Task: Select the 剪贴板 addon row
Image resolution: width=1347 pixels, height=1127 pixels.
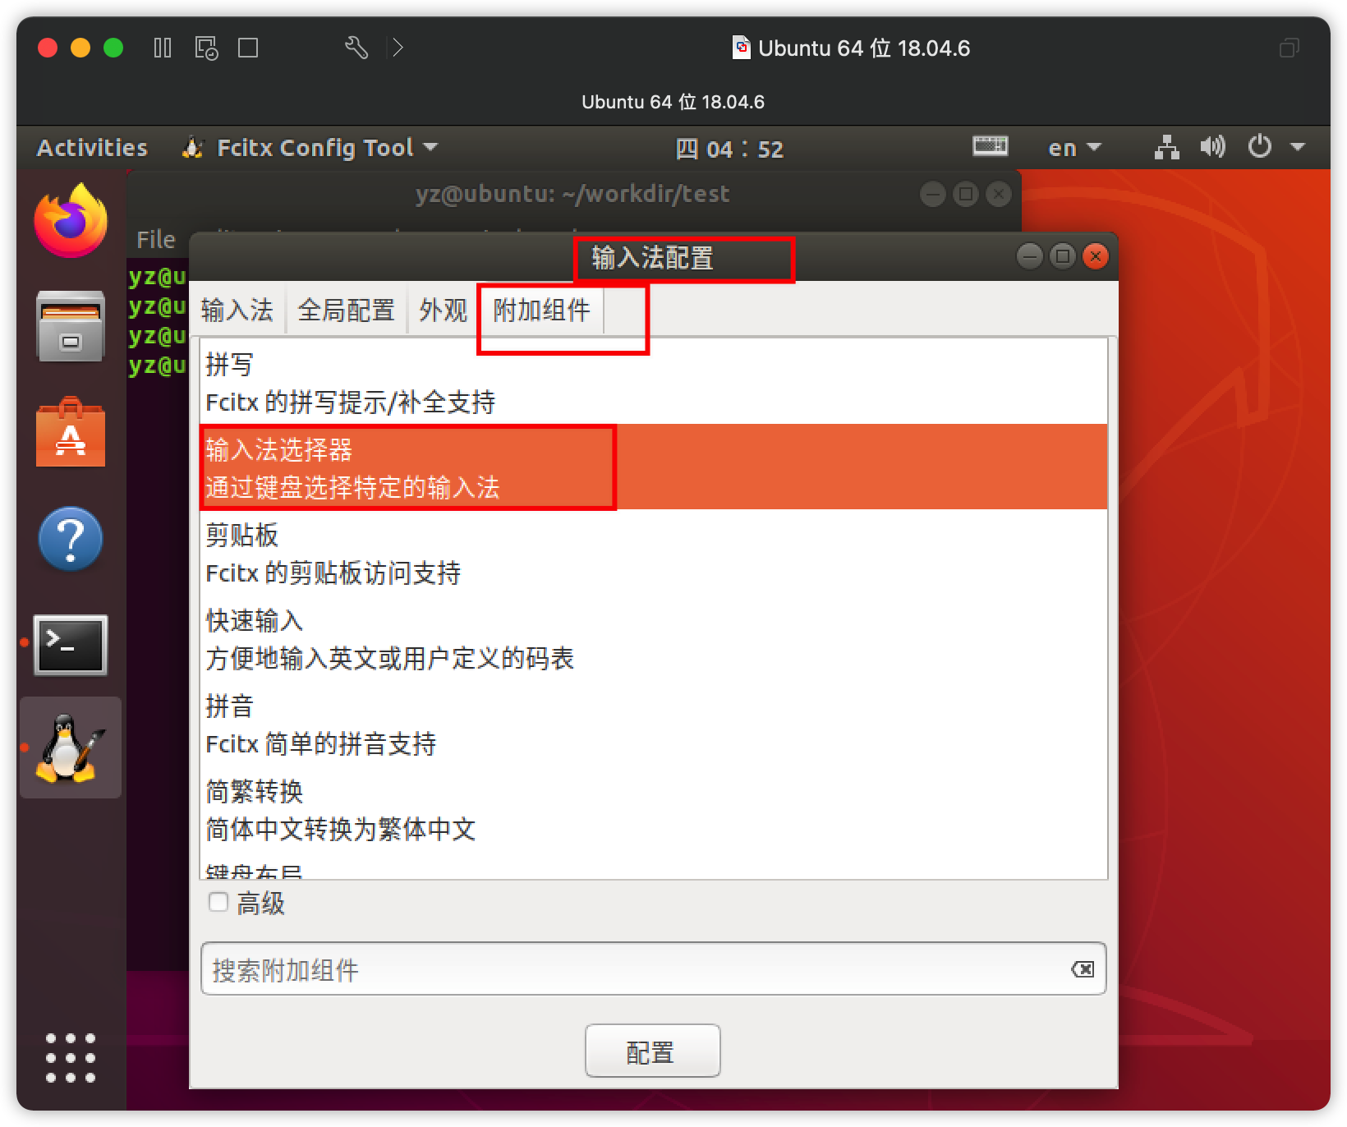Action: pos(654,552)
